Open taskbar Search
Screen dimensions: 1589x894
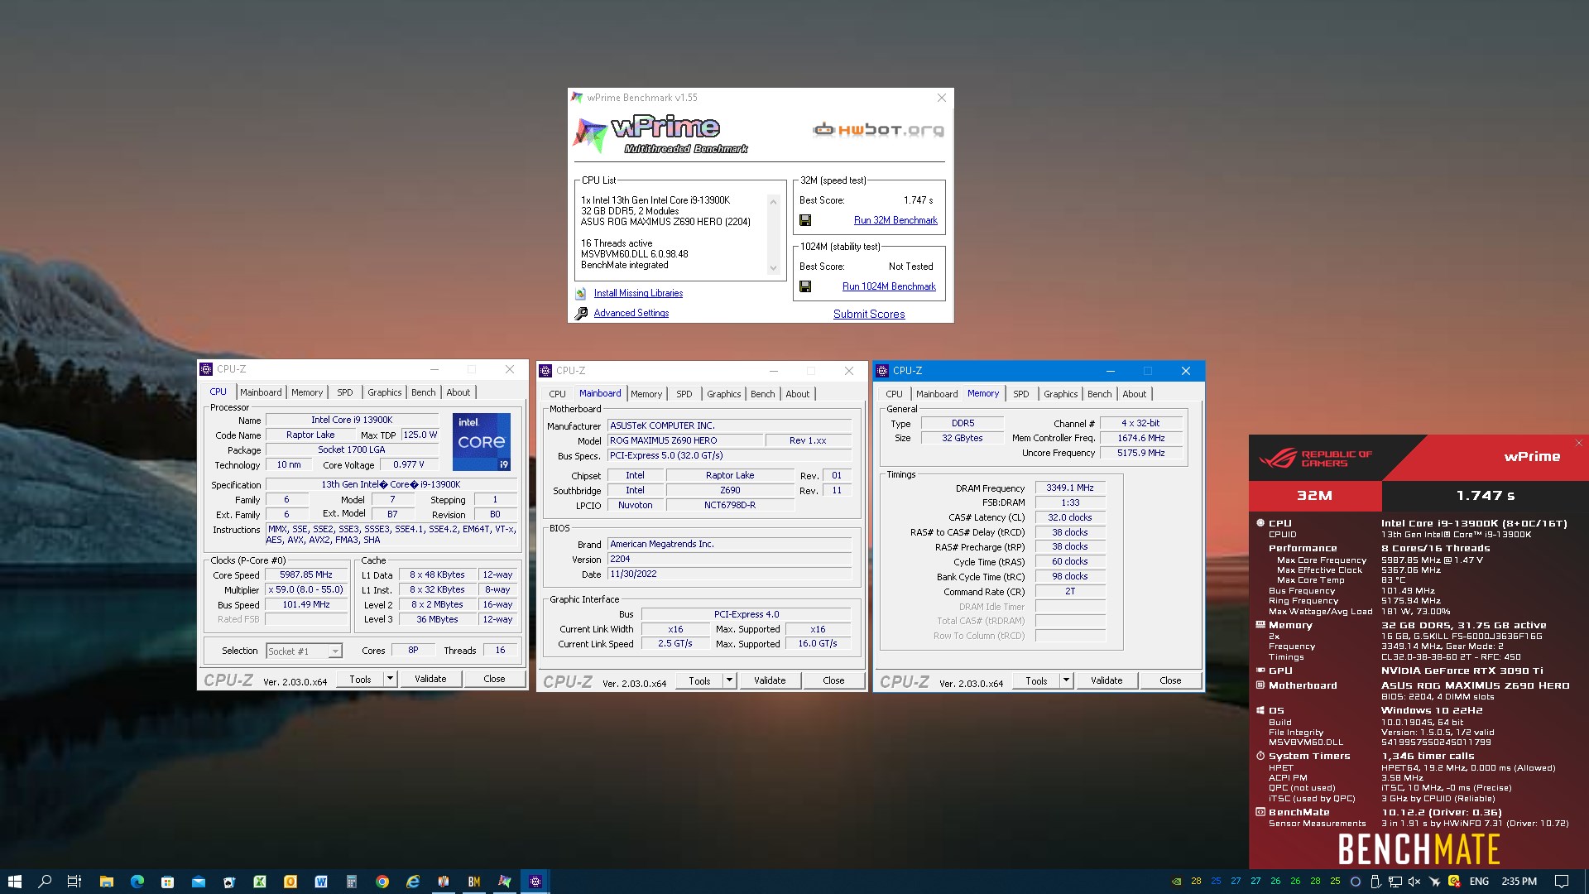coord(45,882)
